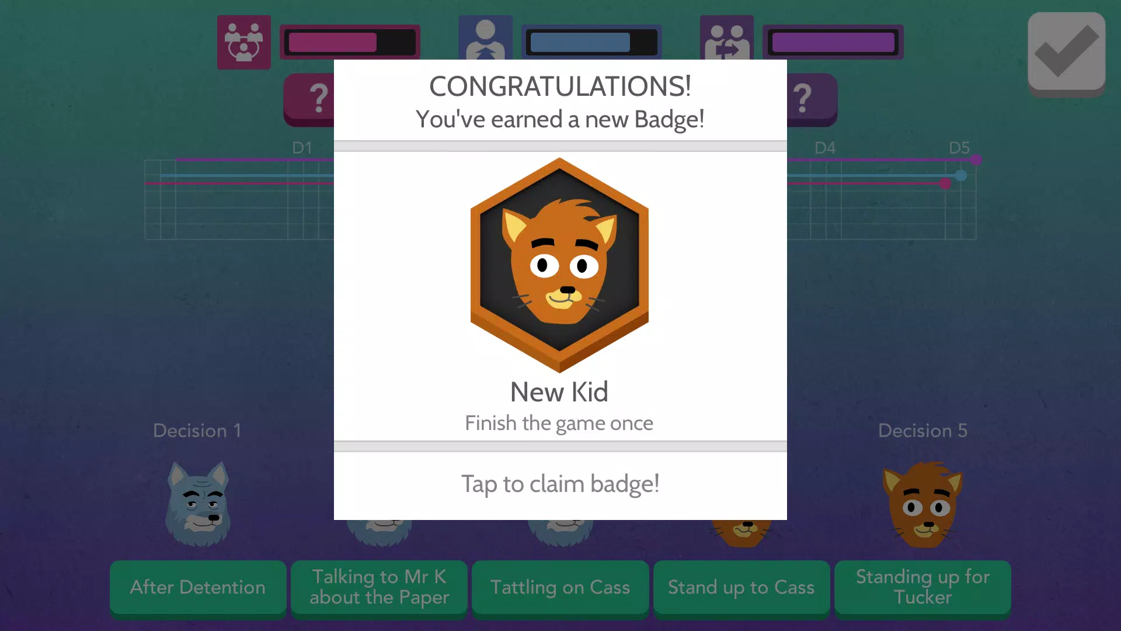Viewport: 1121px width, 631px height.
Task: Select the Decision 5 cat face
Action: [x=923, y=505]
